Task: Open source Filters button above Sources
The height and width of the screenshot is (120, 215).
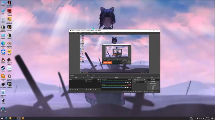Action: [93, 75]
